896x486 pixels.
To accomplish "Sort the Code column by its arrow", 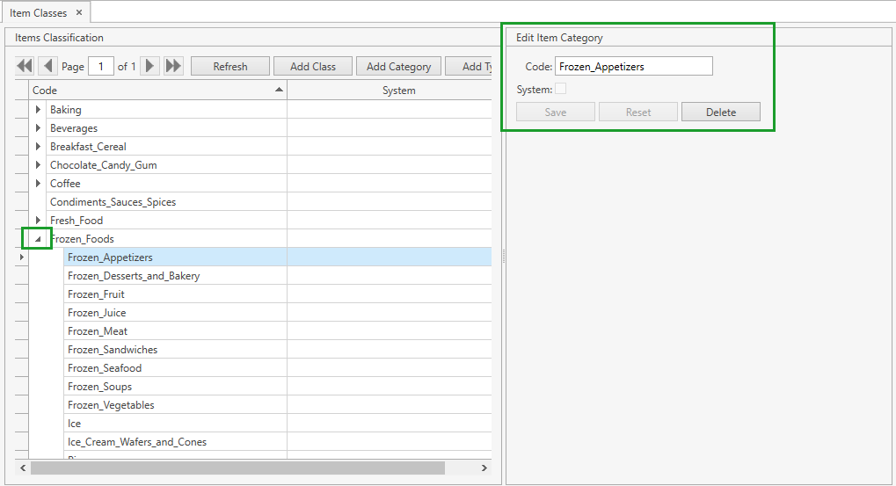I will coord(279,90).
